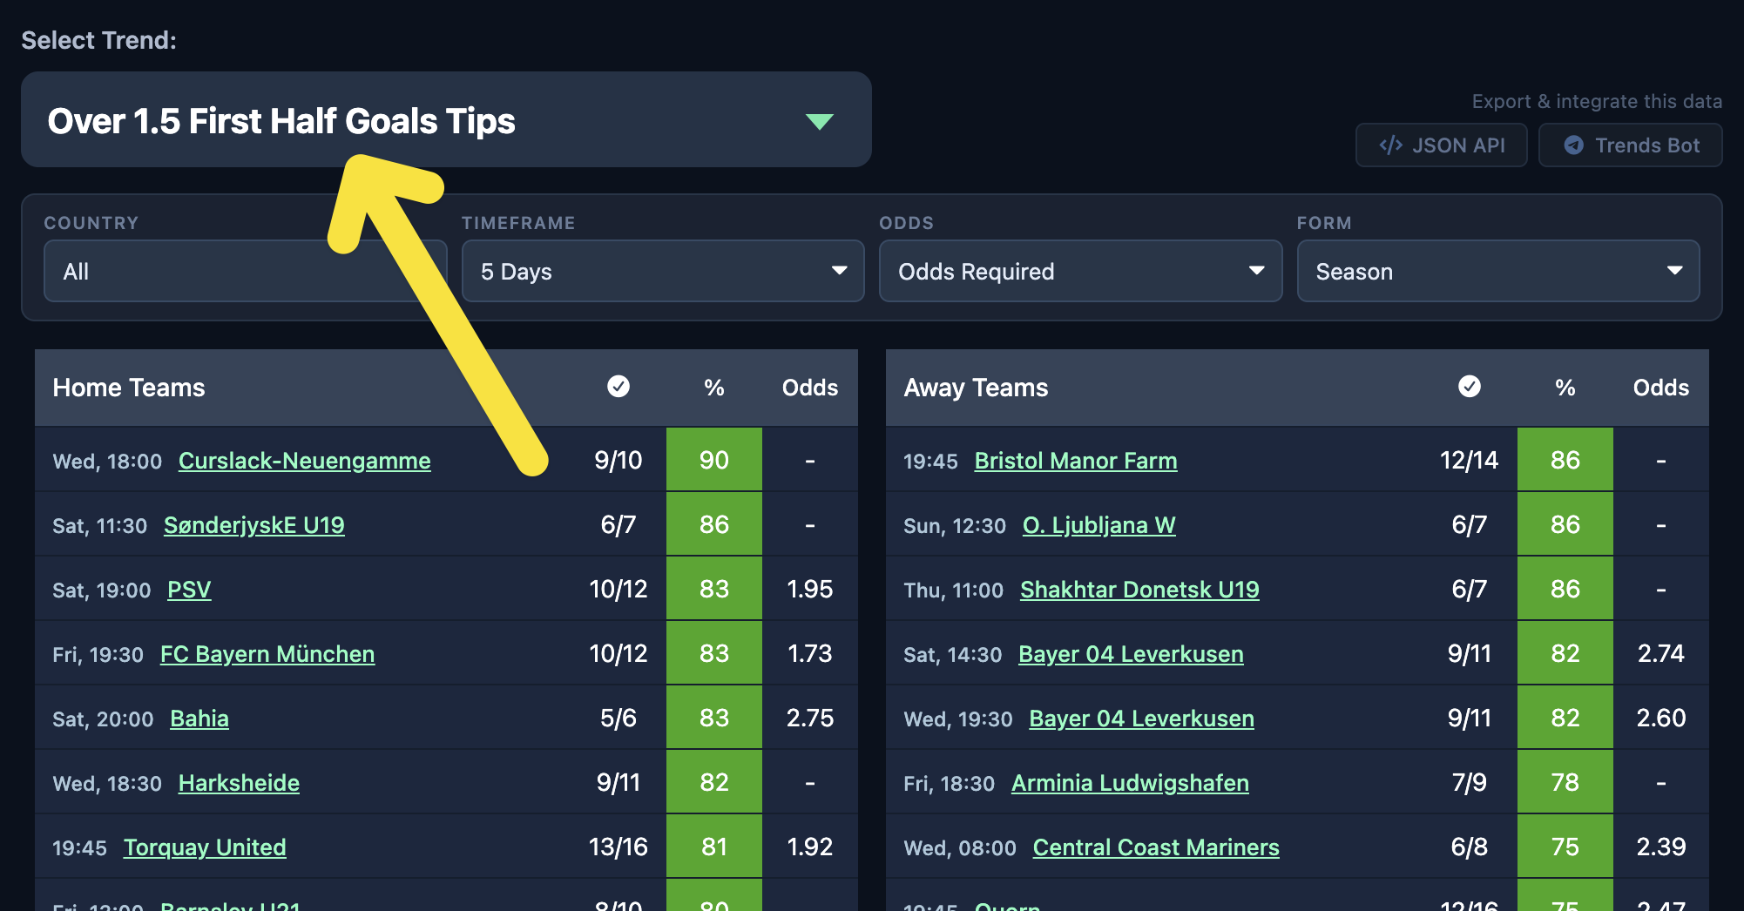Sort Home Teams by percentage column header
The width and height of the screenshot is (1744, 911).
714,388
